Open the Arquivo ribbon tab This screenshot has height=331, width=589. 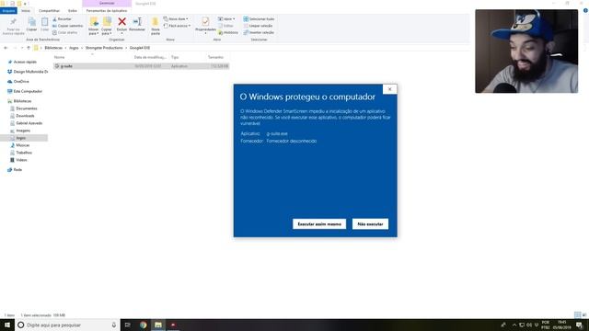[x=8, y=11]
